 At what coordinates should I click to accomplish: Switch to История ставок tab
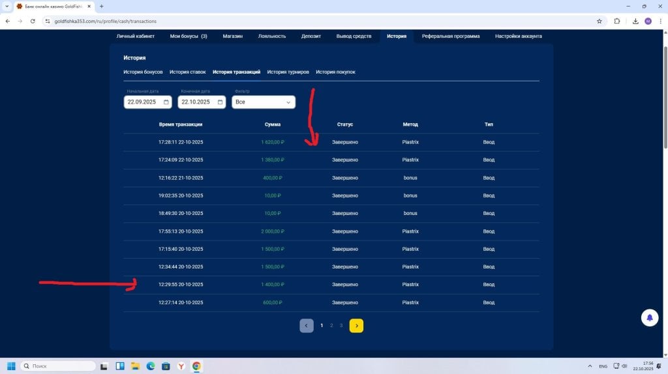point(187,72)
